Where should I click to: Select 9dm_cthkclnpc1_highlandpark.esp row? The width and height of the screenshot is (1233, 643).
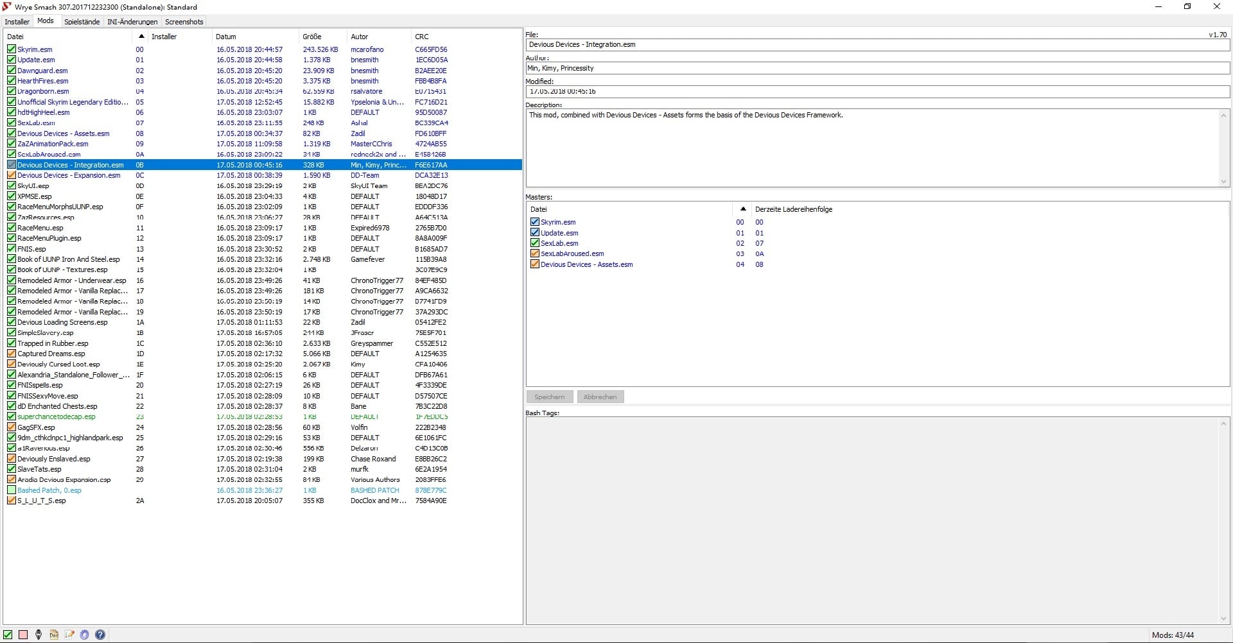pos(263,438)
